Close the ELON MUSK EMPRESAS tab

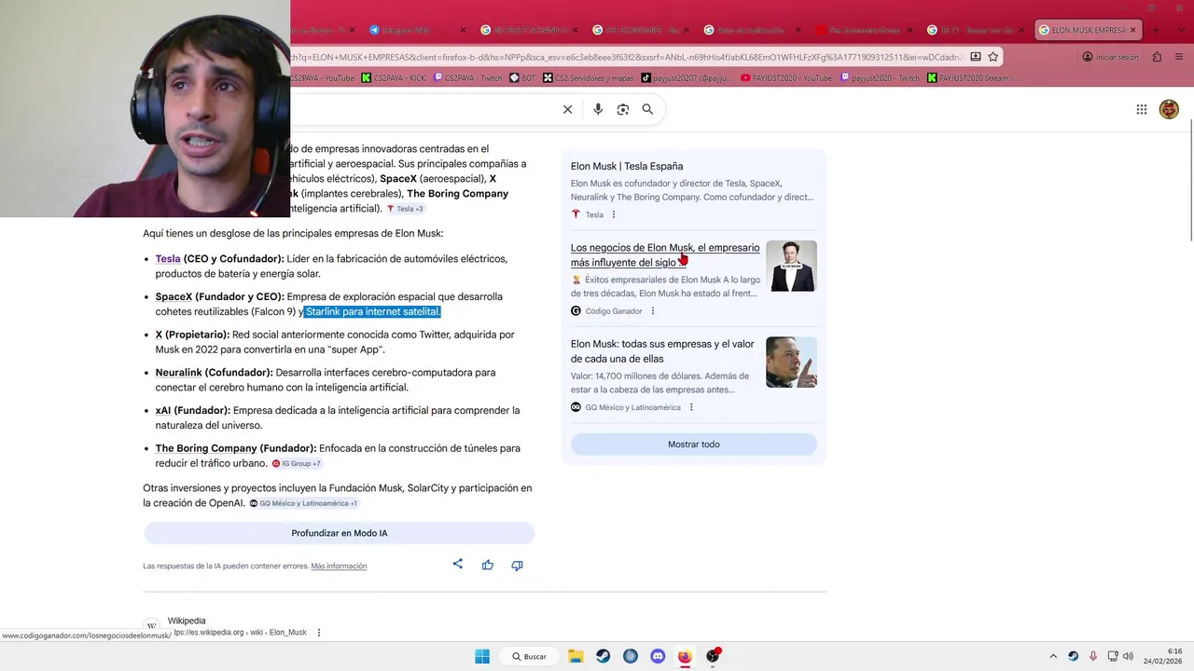tap(1133, 30)
